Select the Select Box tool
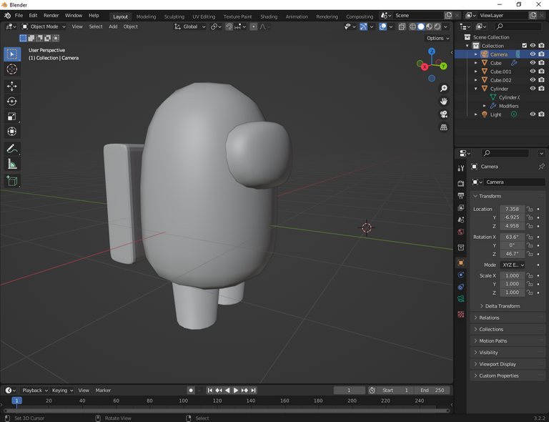Screen dimensions: 549x422 tap(12, 54)
